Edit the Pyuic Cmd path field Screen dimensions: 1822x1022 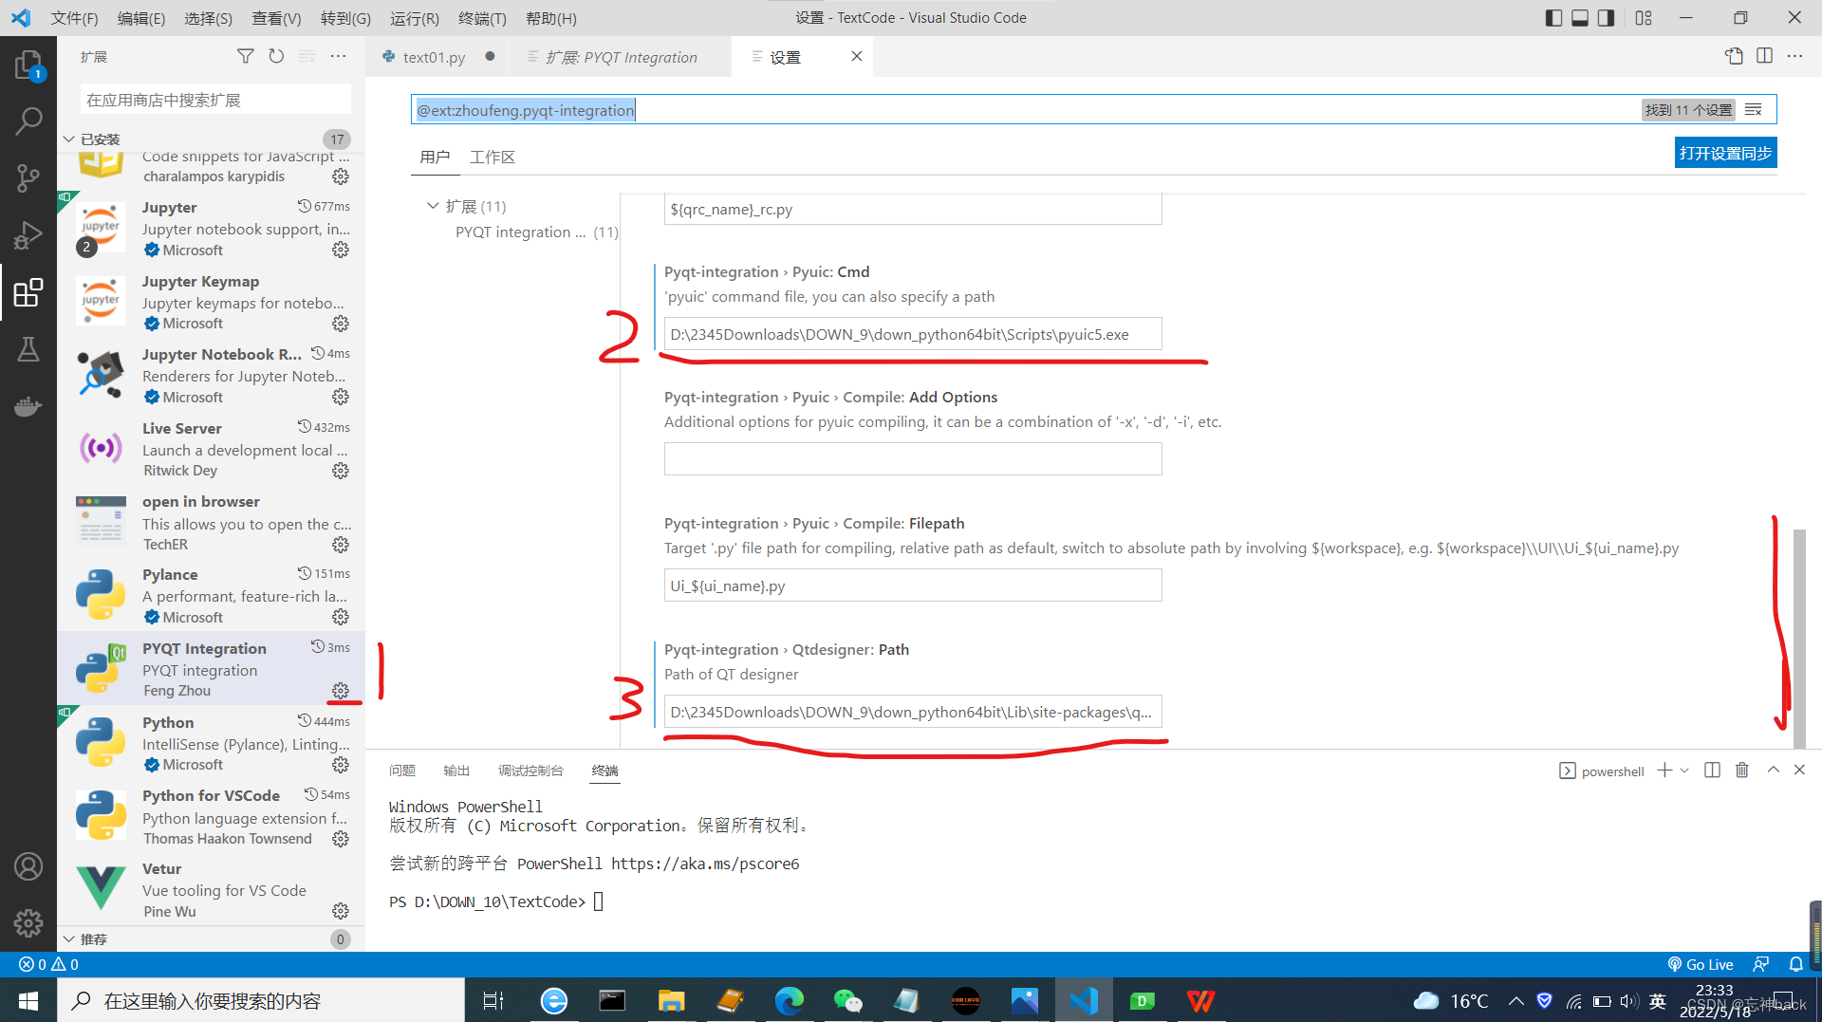[x=913, y=334]
